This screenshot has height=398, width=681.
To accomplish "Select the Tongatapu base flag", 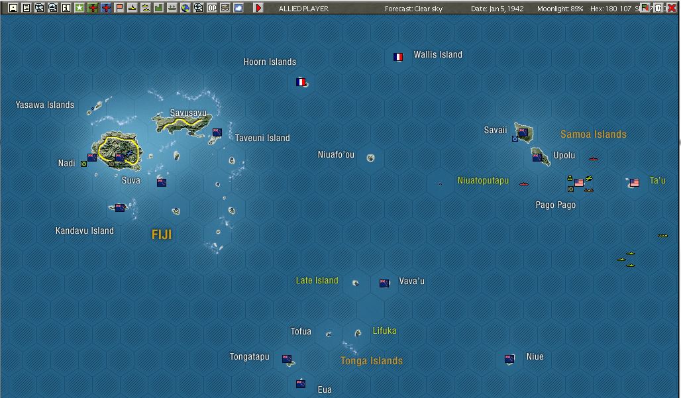I will pyautogui.click(x=287, y=358).
